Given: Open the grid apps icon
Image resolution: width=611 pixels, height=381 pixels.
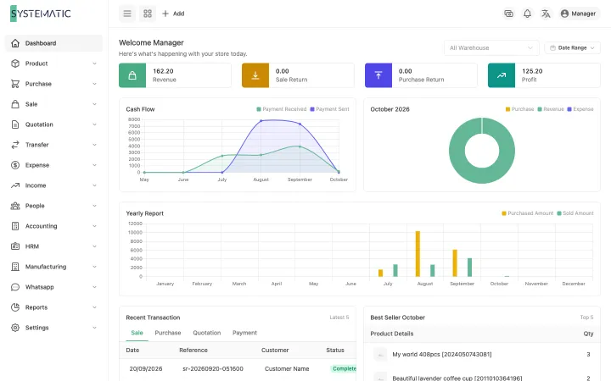Looking at the screenshot, I should click(x=148, y=14).
